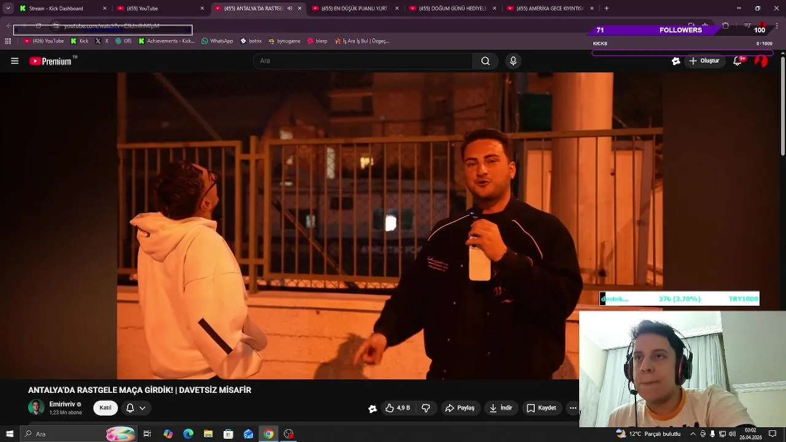
Task: Like the video with thumbs up
Action: [397, 408]
